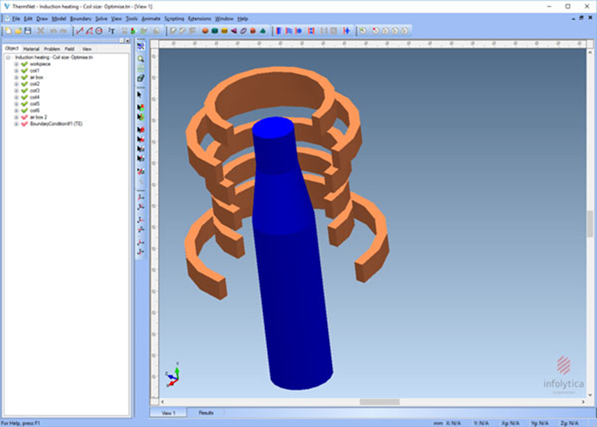
Task: Switch to the Material tab
Action: tap(31, 49)
